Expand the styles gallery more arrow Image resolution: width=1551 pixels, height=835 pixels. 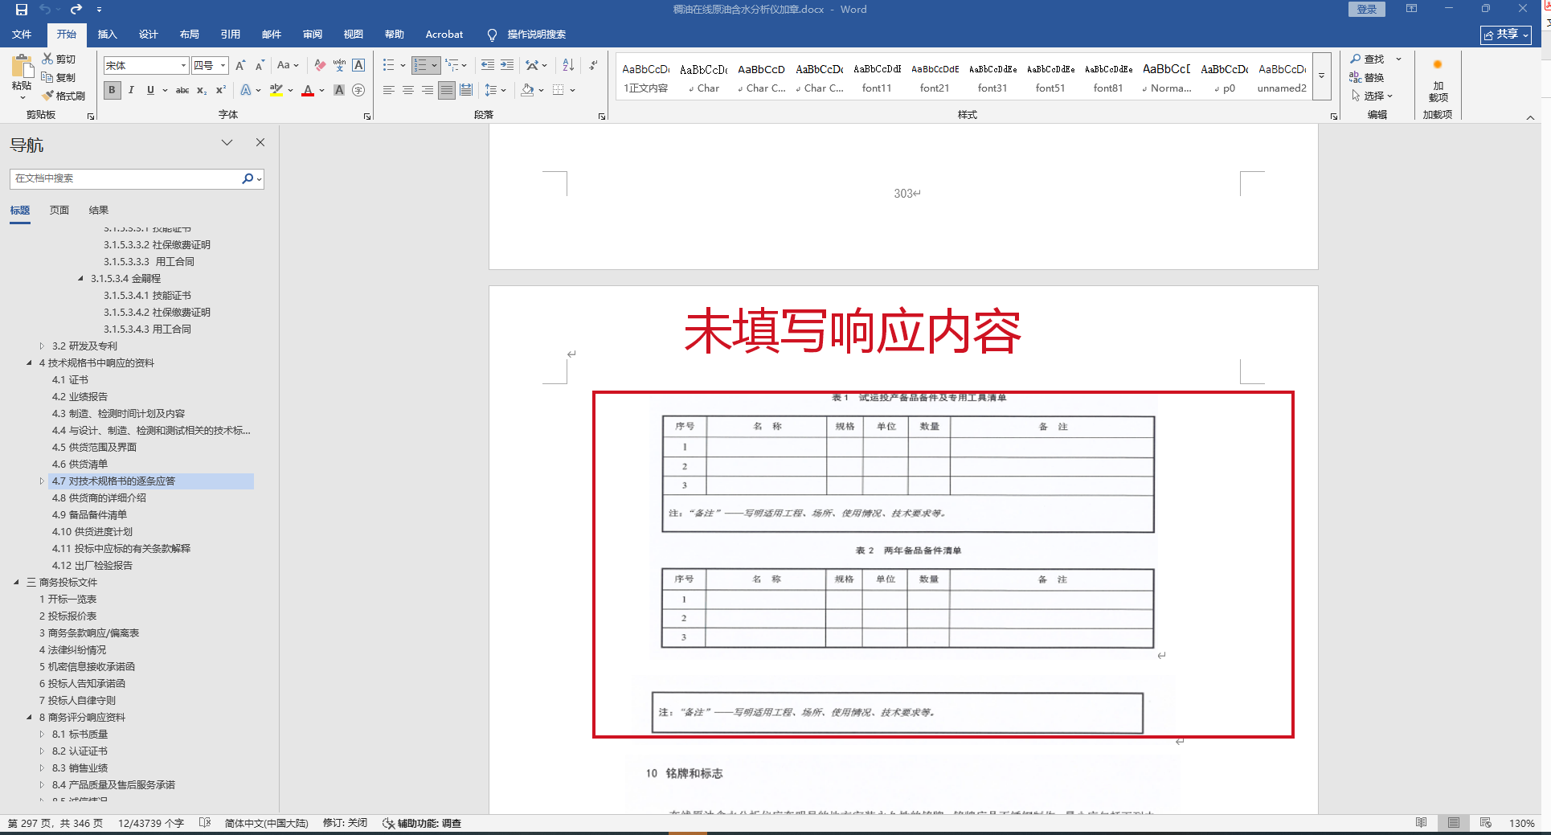pyautogui.click(x=1321, y=76)
